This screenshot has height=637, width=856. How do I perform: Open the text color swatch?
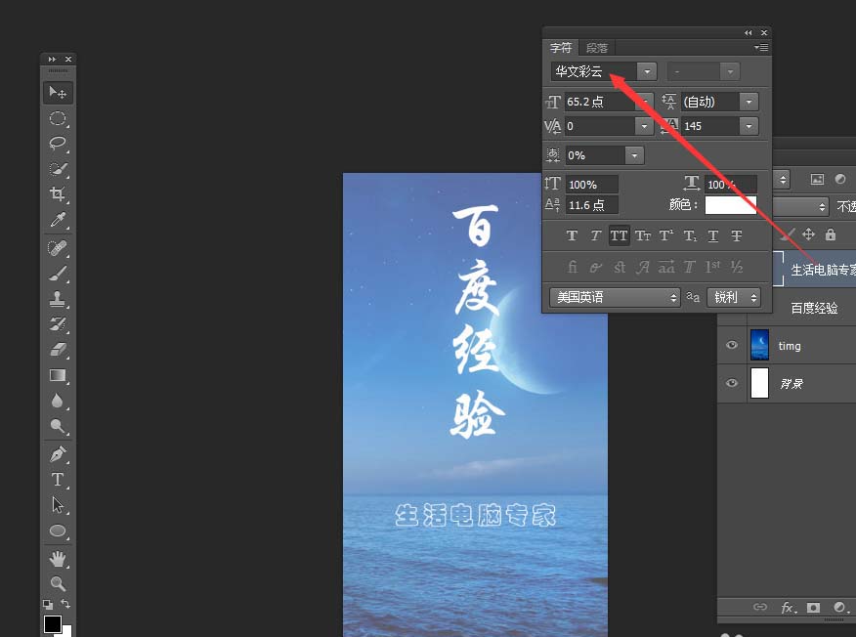click(731, 205)
